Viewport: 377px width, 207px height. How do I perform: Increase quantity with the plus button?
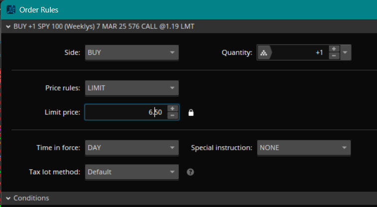334,49
